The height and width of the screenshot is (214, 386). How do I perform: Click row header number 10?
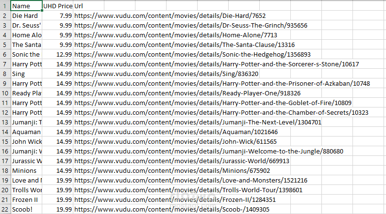5,93
